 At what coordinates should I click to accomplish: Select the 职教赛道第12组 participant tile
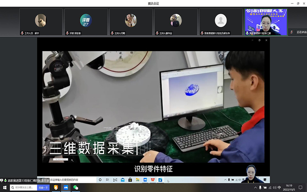pos(221,22)
